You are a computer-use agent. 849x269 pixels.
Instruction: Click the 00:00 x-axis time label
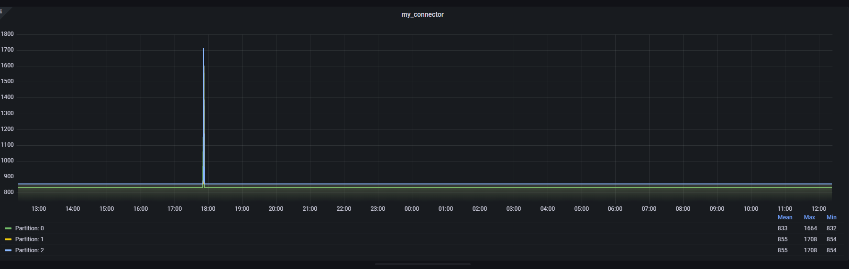tap(412, 209)
